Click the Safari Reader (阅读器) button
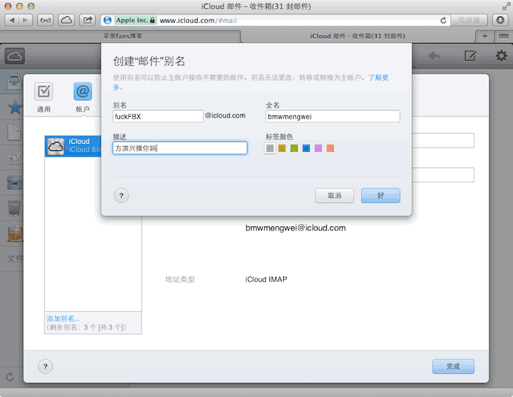The image size is (513, 397). [469, 20]
